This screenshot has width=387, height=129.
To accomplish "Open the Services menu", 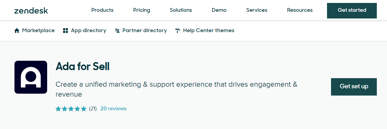I will 257,10.
